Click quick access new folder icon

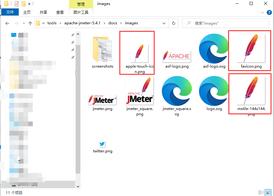pos(24,3)
